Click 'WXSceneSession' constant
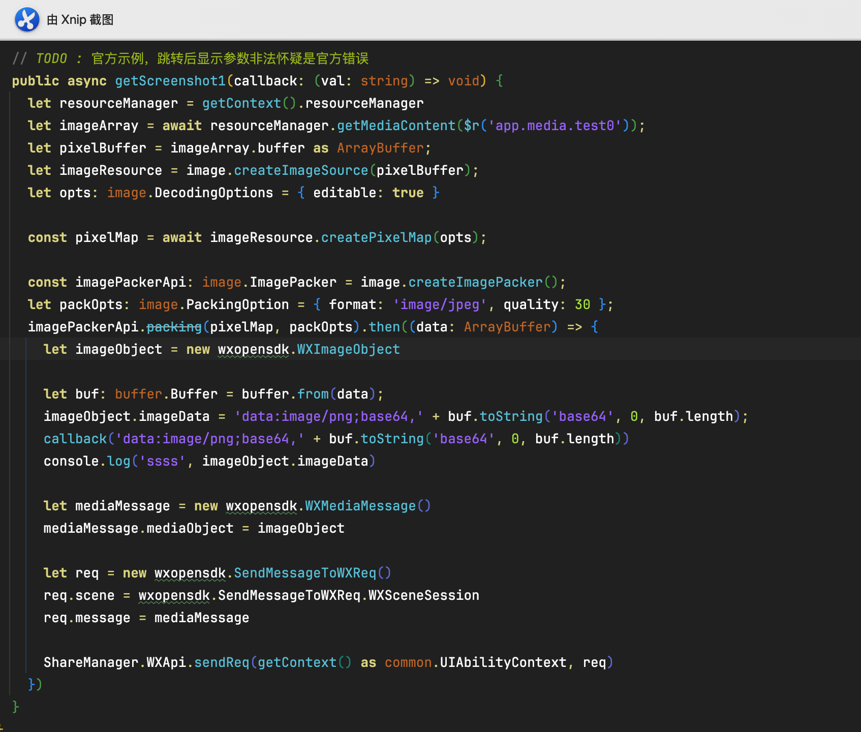 coord(424,595)
